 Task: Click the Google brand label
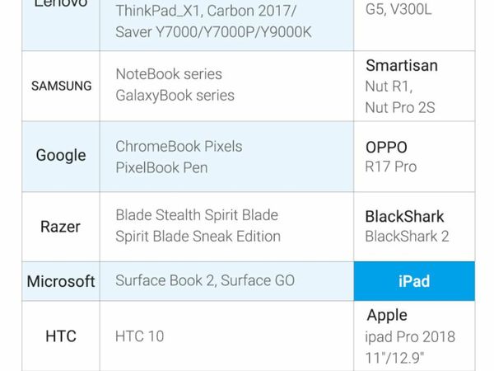61,155
